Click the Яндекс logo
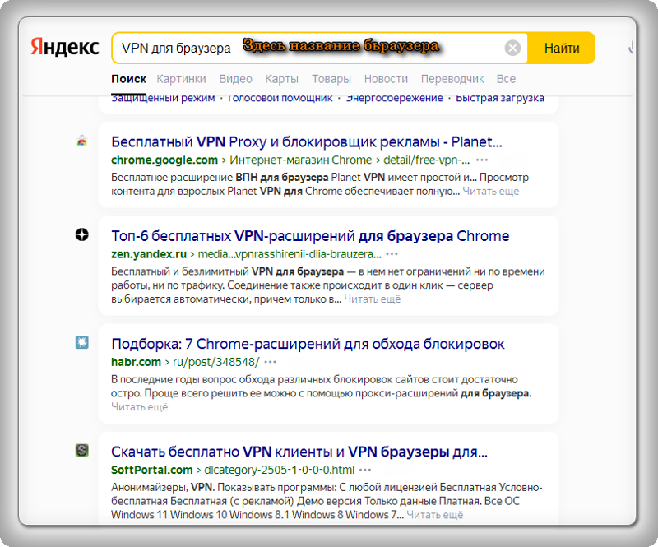 click(x=65, y=47)
